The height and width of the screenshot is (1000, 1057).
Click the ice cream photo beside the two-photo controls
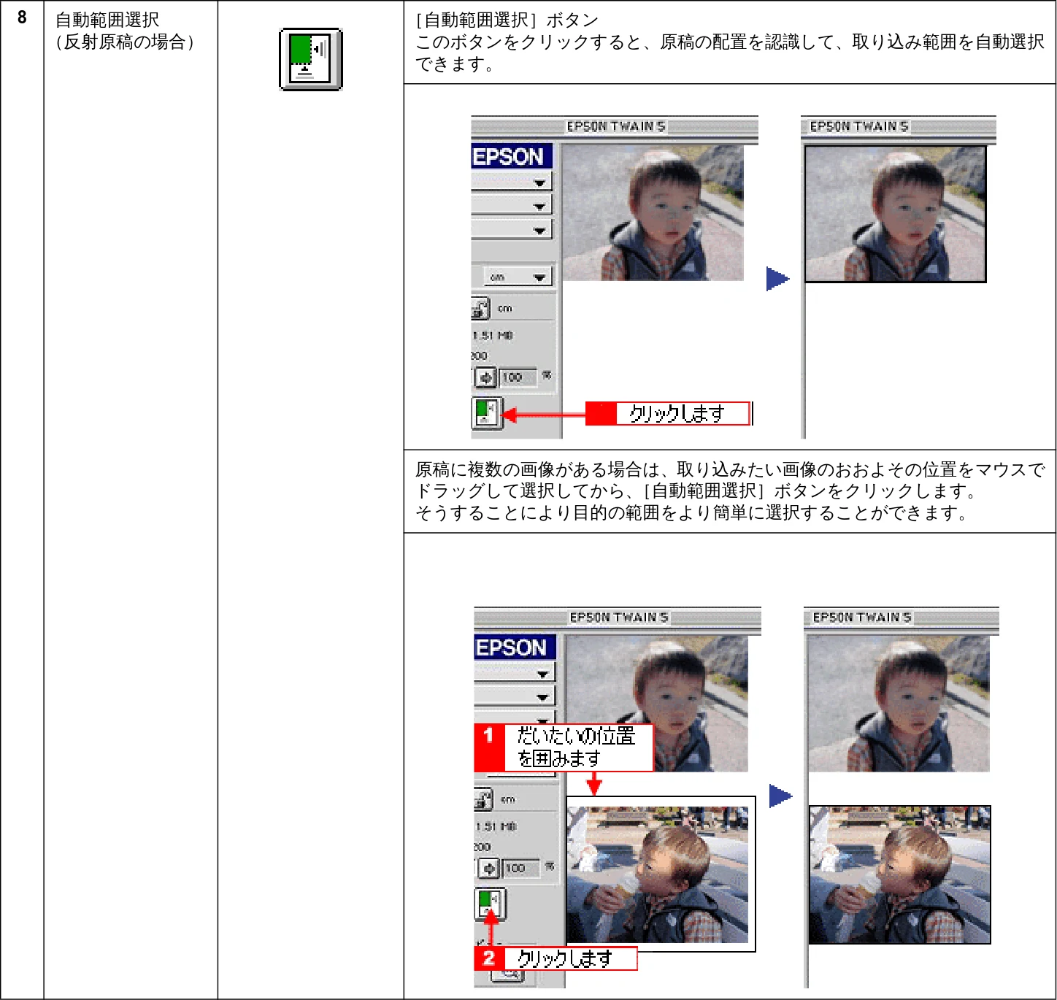click(x=658, y=874)
